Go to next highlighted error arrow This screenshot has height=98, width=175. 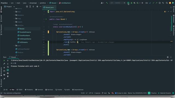[171, 12]
